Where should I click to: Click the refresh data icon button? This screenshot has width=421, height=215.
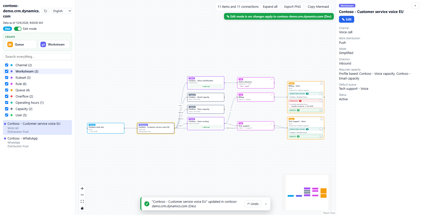pyautogui.click(x=45, y=11)
